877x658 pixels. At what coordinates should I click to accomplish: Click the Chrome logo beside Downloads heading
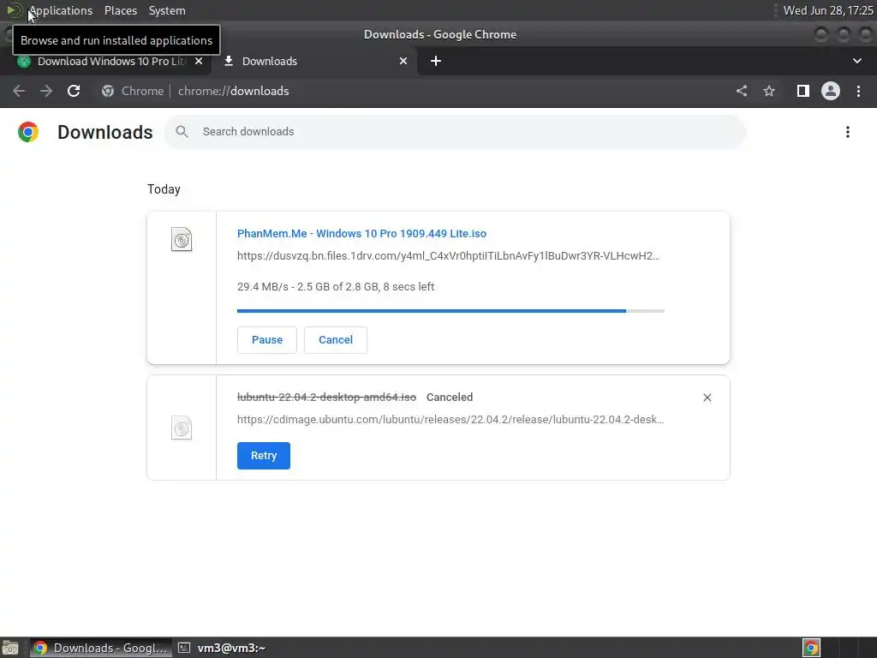(x=28, y=132)
